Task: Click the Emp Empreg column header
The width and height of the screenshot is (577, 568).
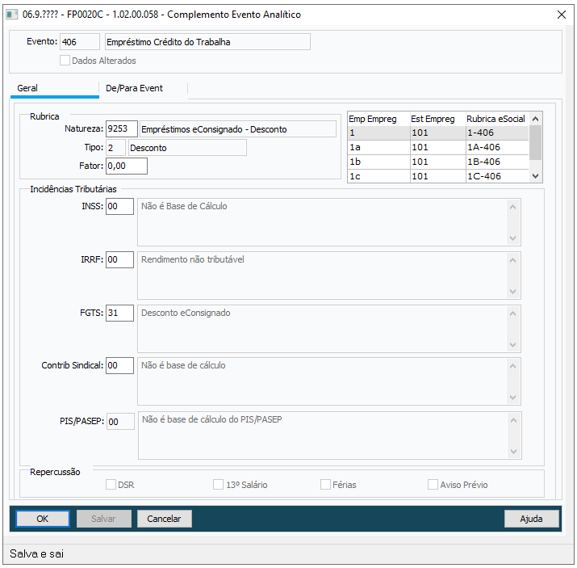Action: coord(378,119)
